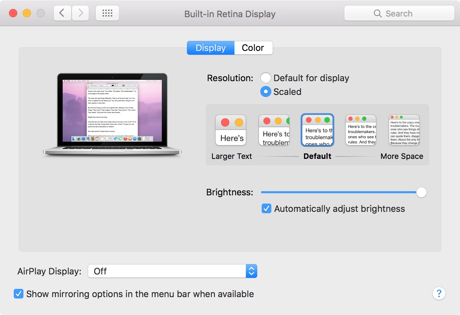
Task: Select the Larger Text resolution thumbnail
Action: [x=231, y=130]
